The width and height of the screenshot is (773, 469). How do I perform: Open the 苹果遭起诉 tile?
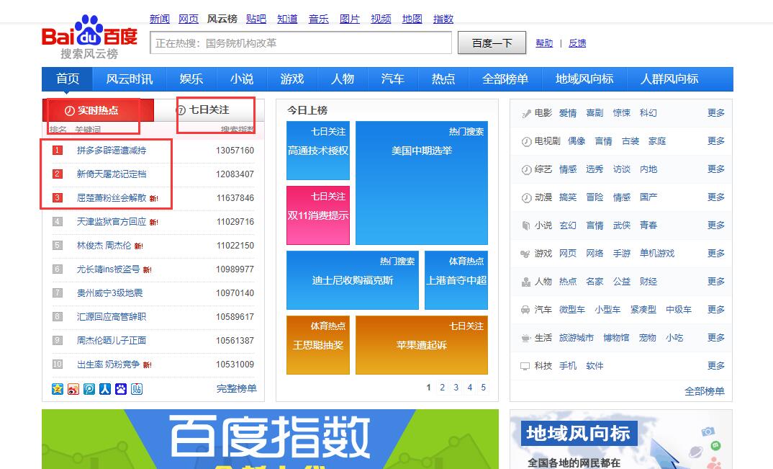pos(422,345)
